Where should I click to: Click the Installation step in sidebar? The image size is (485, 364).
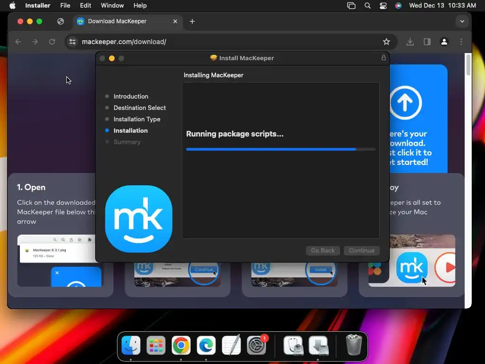[131, 131]
